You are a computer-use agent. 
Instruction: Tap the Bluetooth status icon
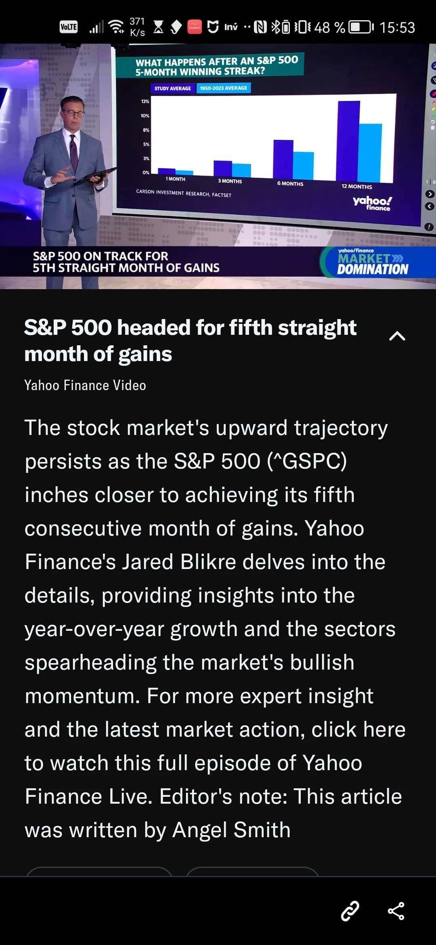coord(275,27)
